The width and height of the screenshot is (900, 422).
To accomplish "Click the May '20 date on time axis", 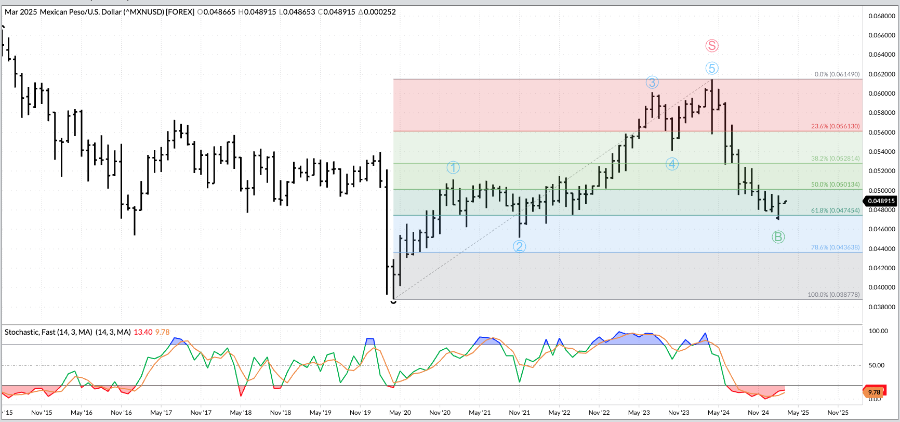I will point(400,413).
